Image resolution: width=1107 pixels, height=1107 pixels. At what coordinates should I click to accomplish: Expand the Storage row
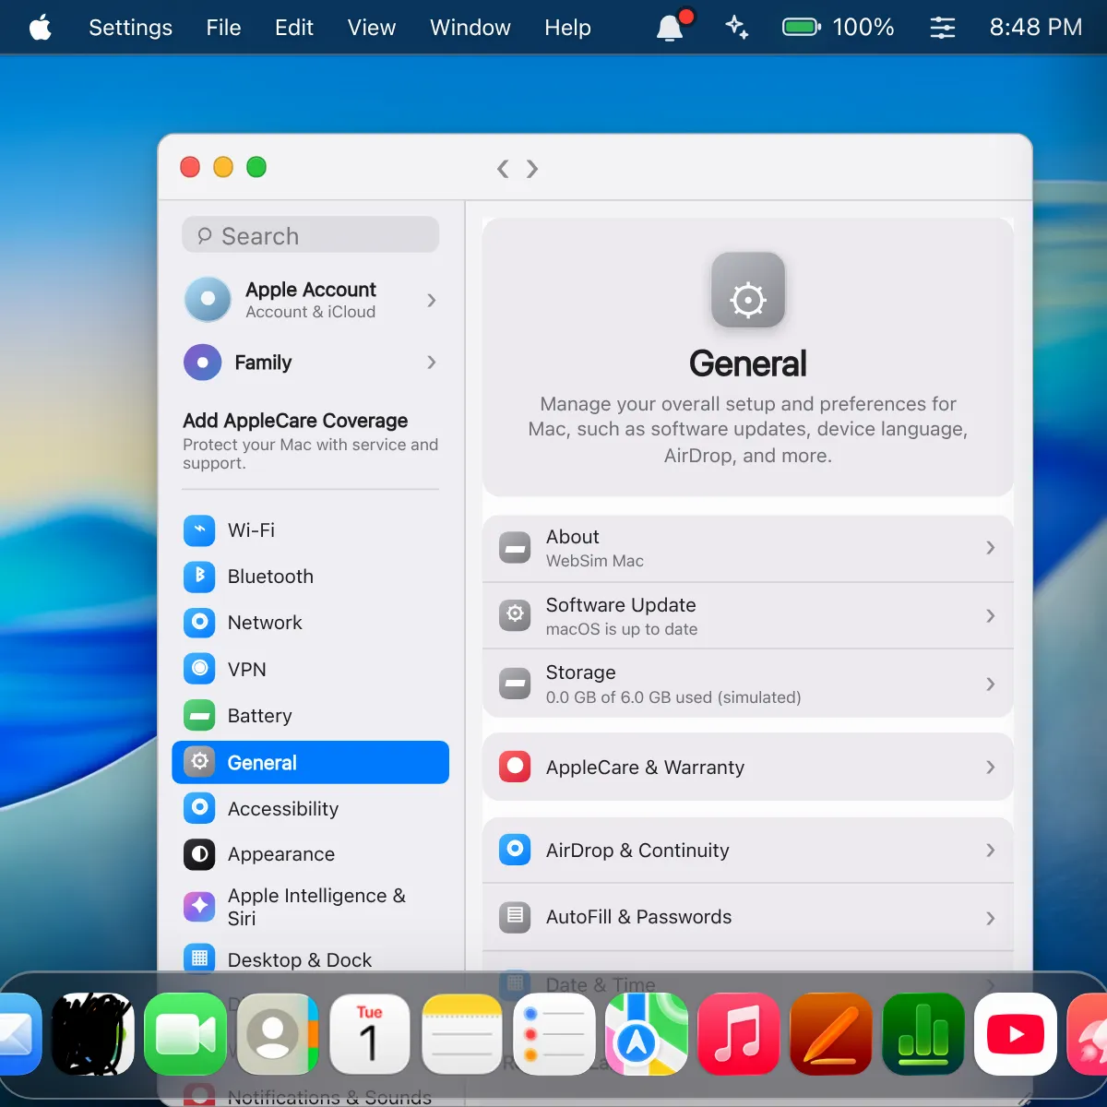tap(748, 684)
